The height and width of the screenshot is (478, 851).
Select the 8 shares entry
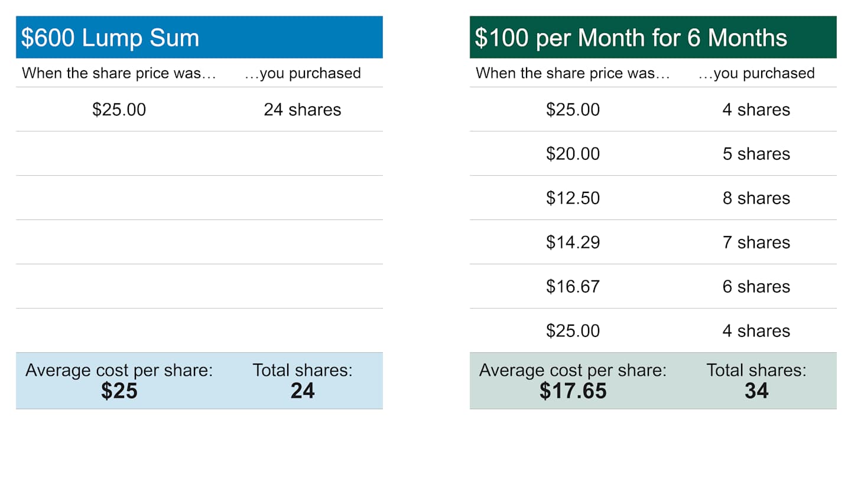pyautogui.click(x=756, y=198)
